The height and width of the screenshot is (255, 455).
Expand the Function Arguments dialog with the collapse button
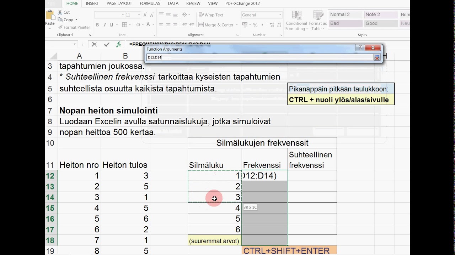click(x=377, y=57)
